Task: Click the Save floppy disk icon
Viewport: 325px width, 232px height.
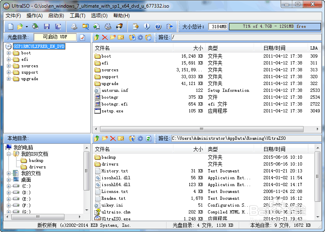Action: (47, 27)
